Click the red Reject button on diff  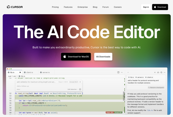tap(110, 113)
